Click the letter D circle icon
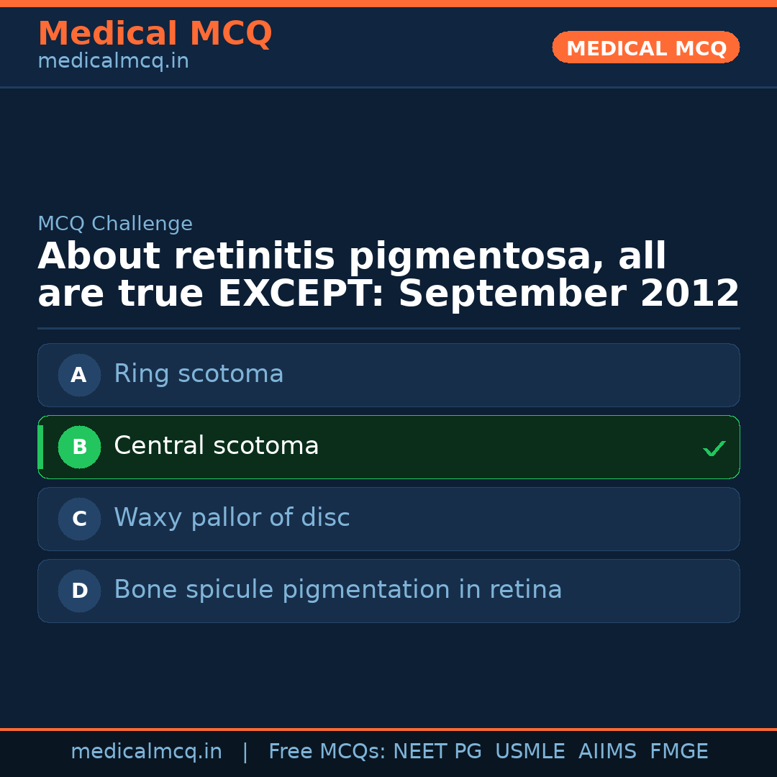Image resolution: width=777 pixels, height=777 pixels. [79, 591]
